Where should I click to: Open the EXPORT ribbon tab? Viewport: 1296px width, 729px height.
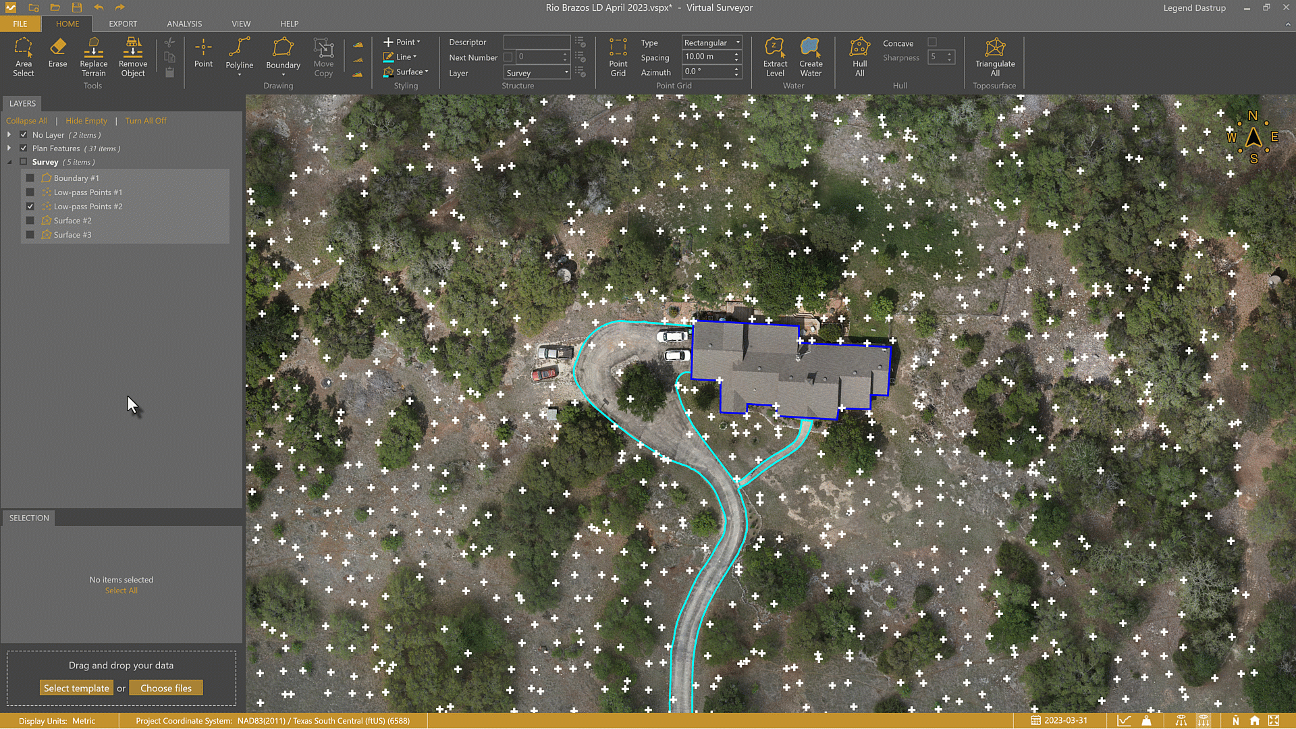pyautogui.click(x=123, y=24)
